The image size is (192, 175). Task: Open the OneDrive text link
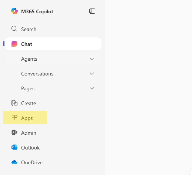[x=32, y=162]
